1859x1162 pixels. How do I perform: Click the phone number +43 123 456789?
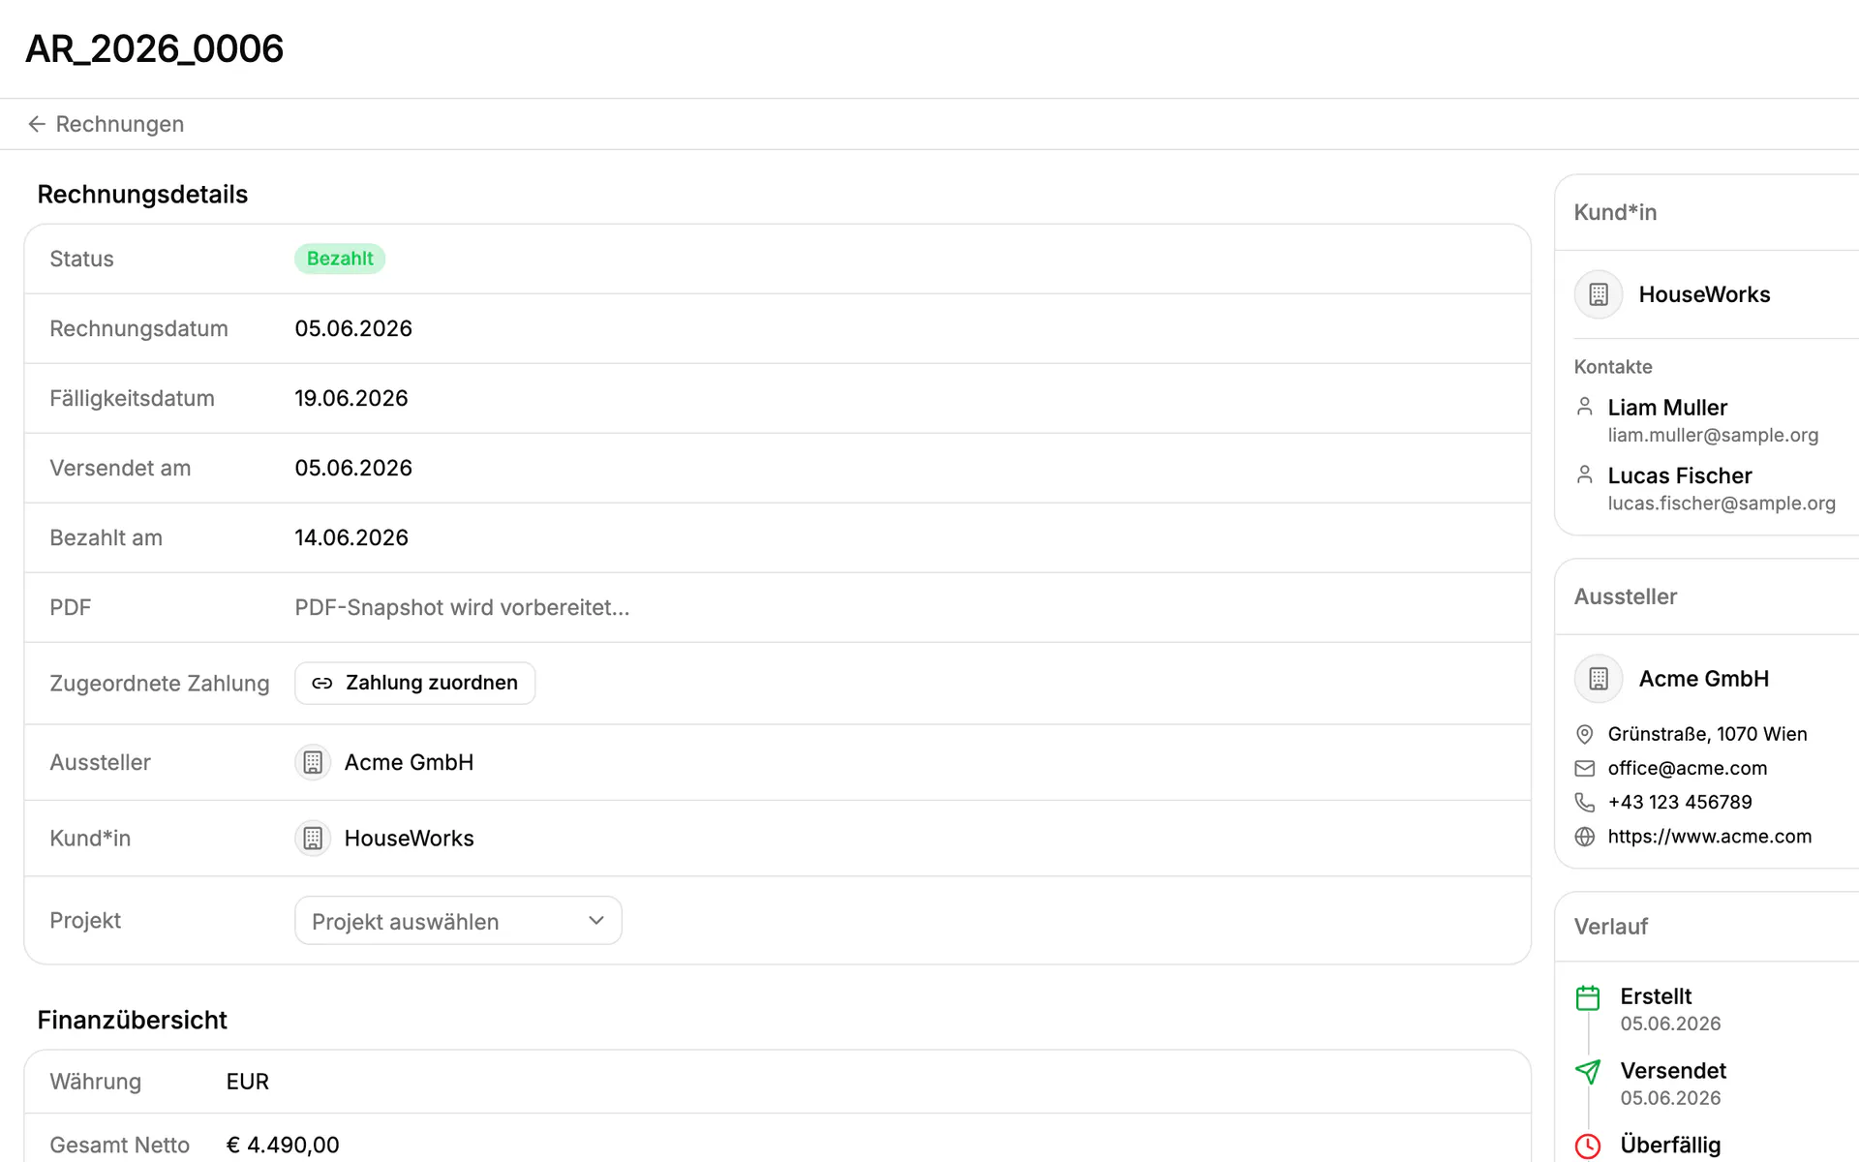(x=1680, y=802)
